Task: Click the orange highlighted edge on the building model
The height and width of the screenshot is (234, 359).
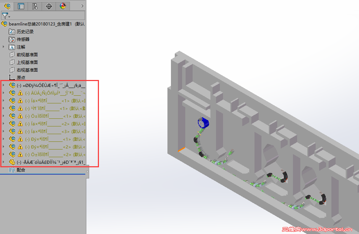Action: tap(181, 149)
